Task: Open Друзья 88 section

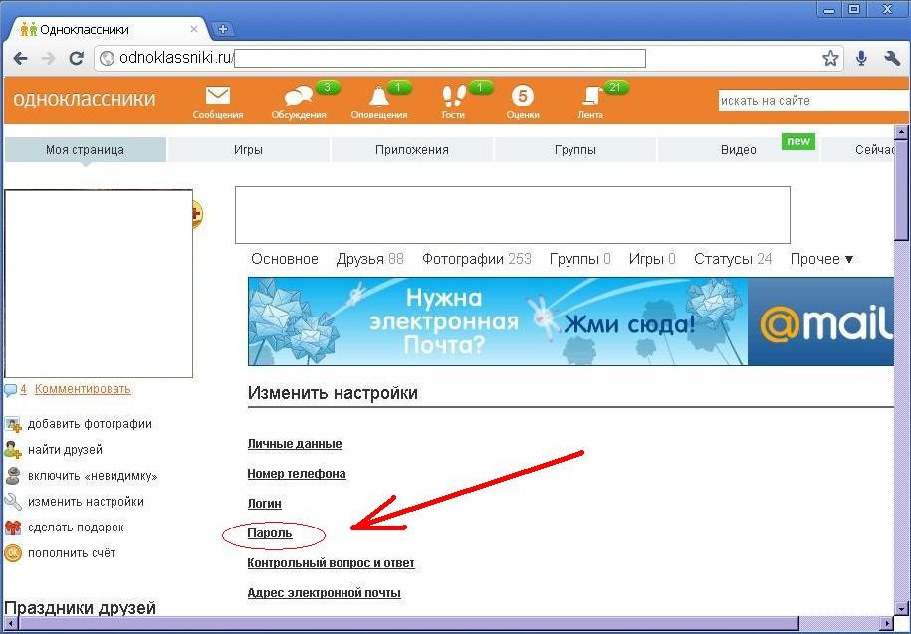Action: point(369,259)
